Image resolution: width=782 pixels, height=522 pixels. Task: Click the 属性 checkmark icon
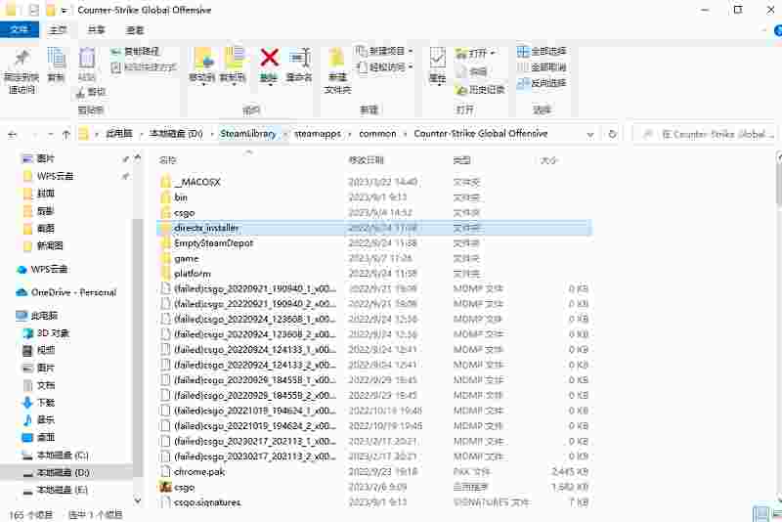(x=437, y=59)
